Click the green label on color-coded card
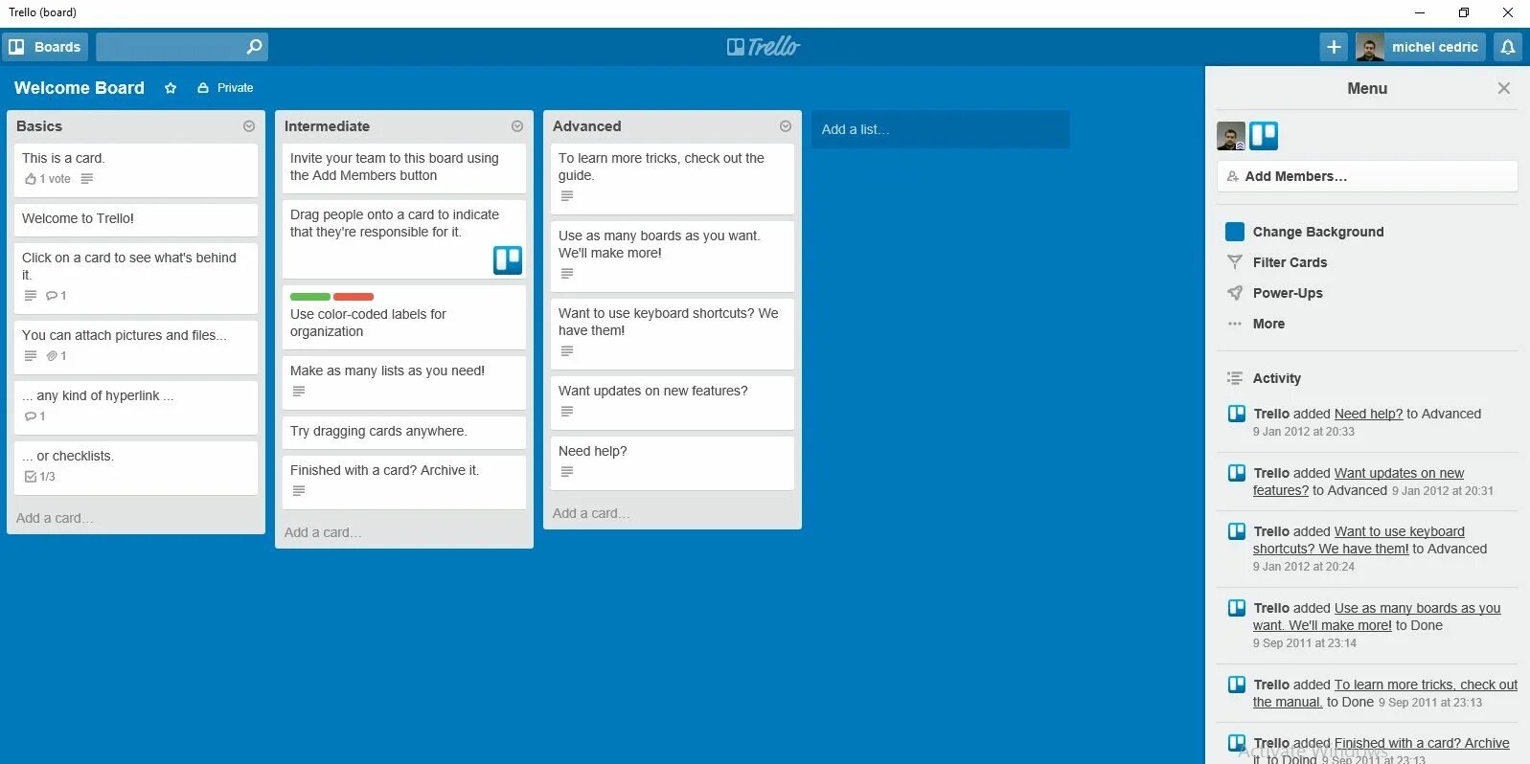Viewport: 1530px width, 764px height. [310, 297]
